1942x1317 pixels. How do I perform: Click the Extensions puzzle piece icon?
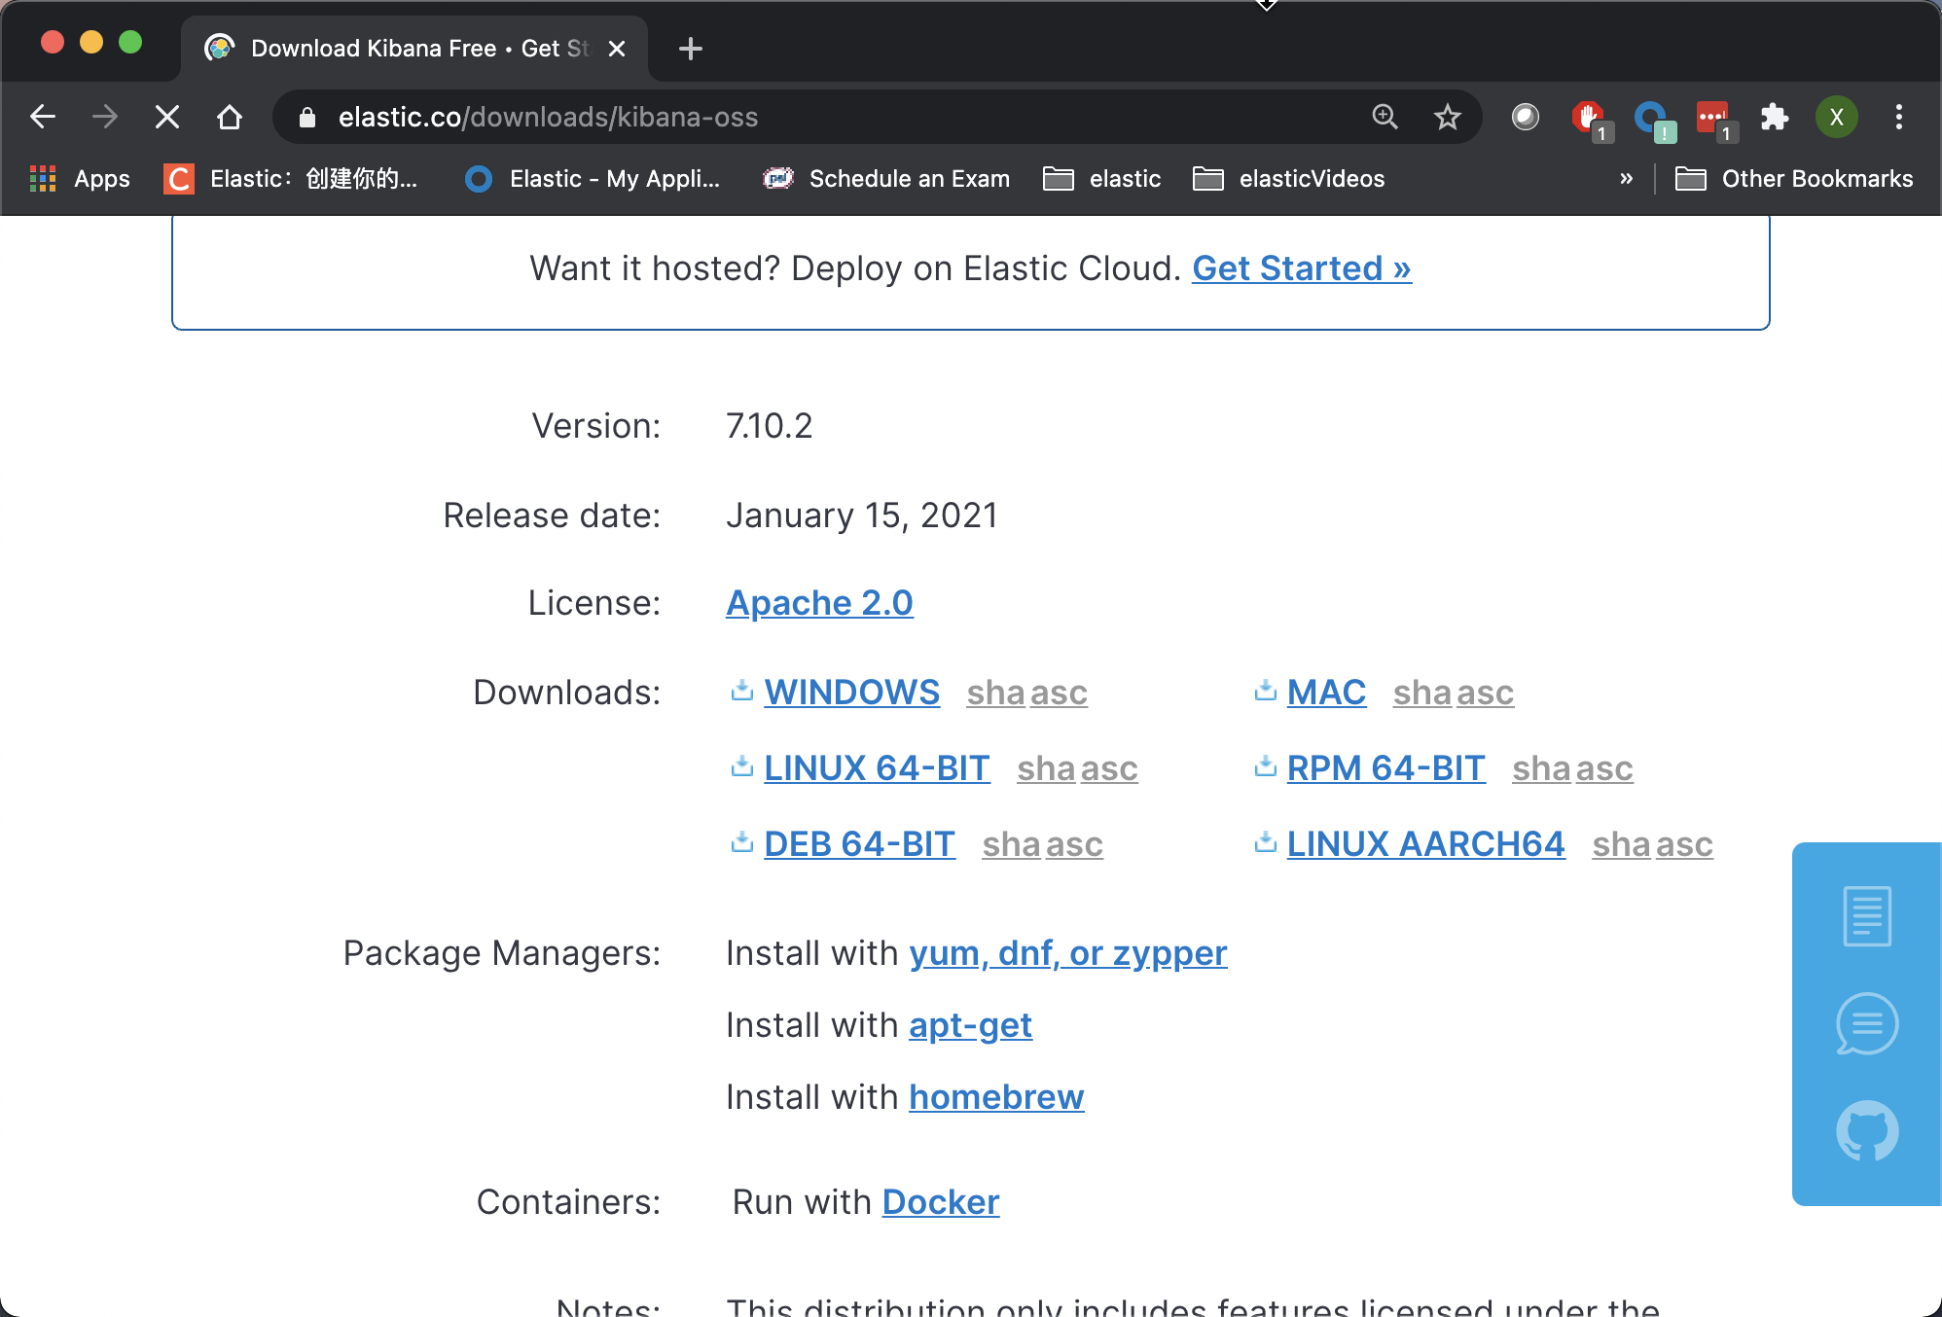pyautogui.click(x=1774, y=117)
